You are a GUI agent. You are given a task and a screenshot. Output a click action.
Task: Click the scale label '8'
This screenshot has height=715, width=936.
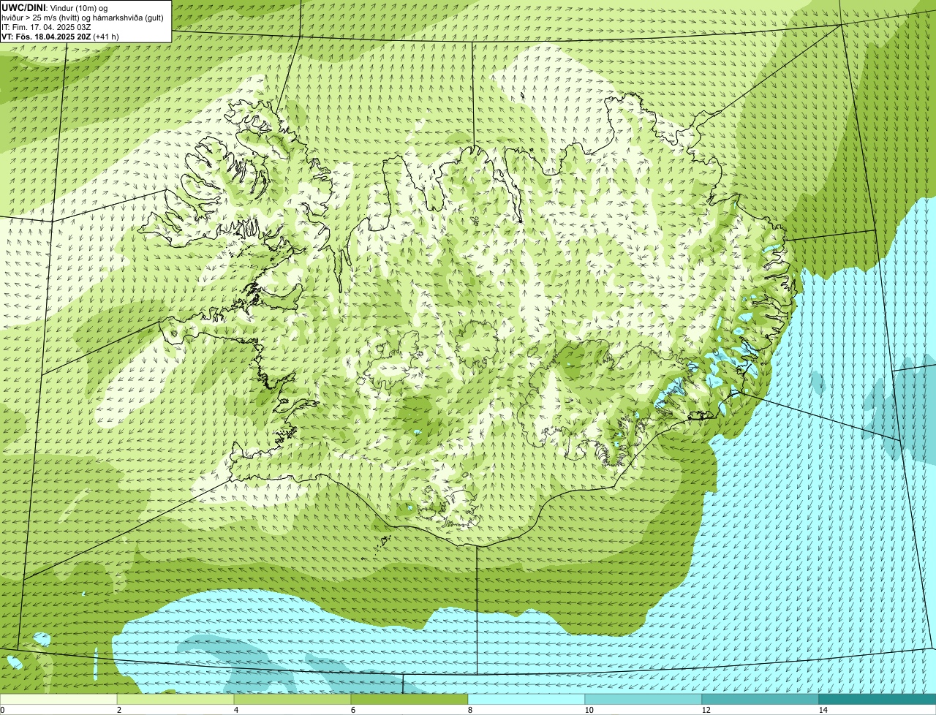tap(470, 710)
